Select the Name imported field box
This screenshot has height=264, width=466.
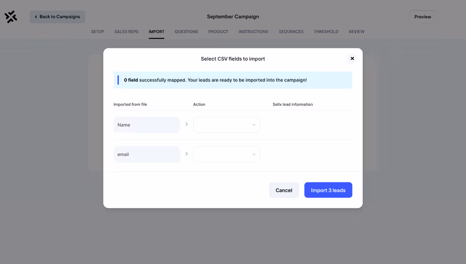(147, 125)
